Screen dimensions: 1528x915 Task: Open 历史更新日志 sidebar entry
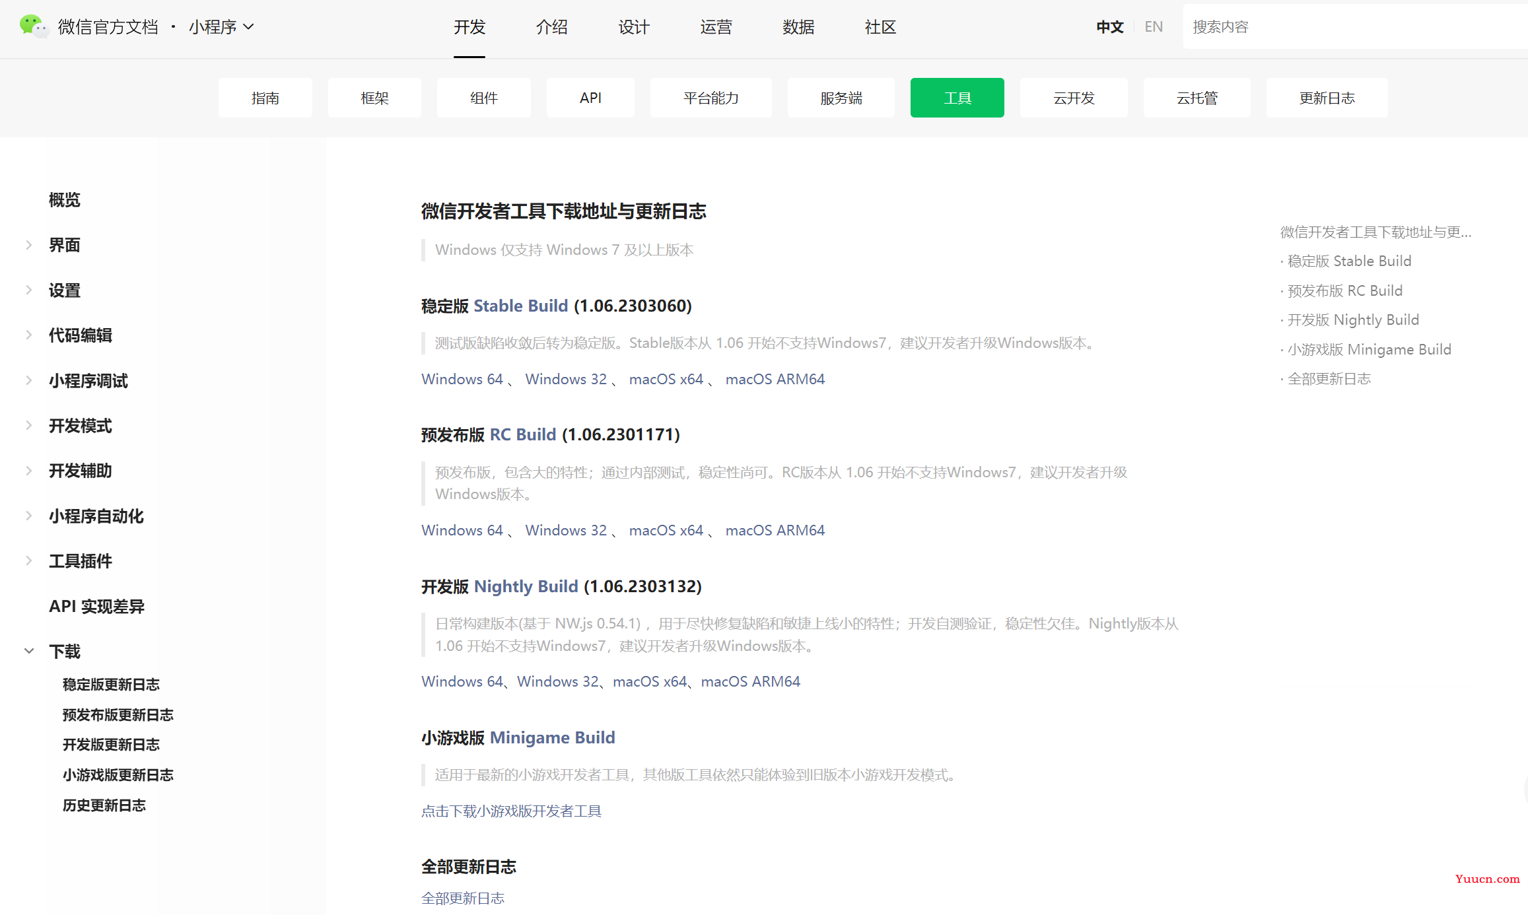104,805
